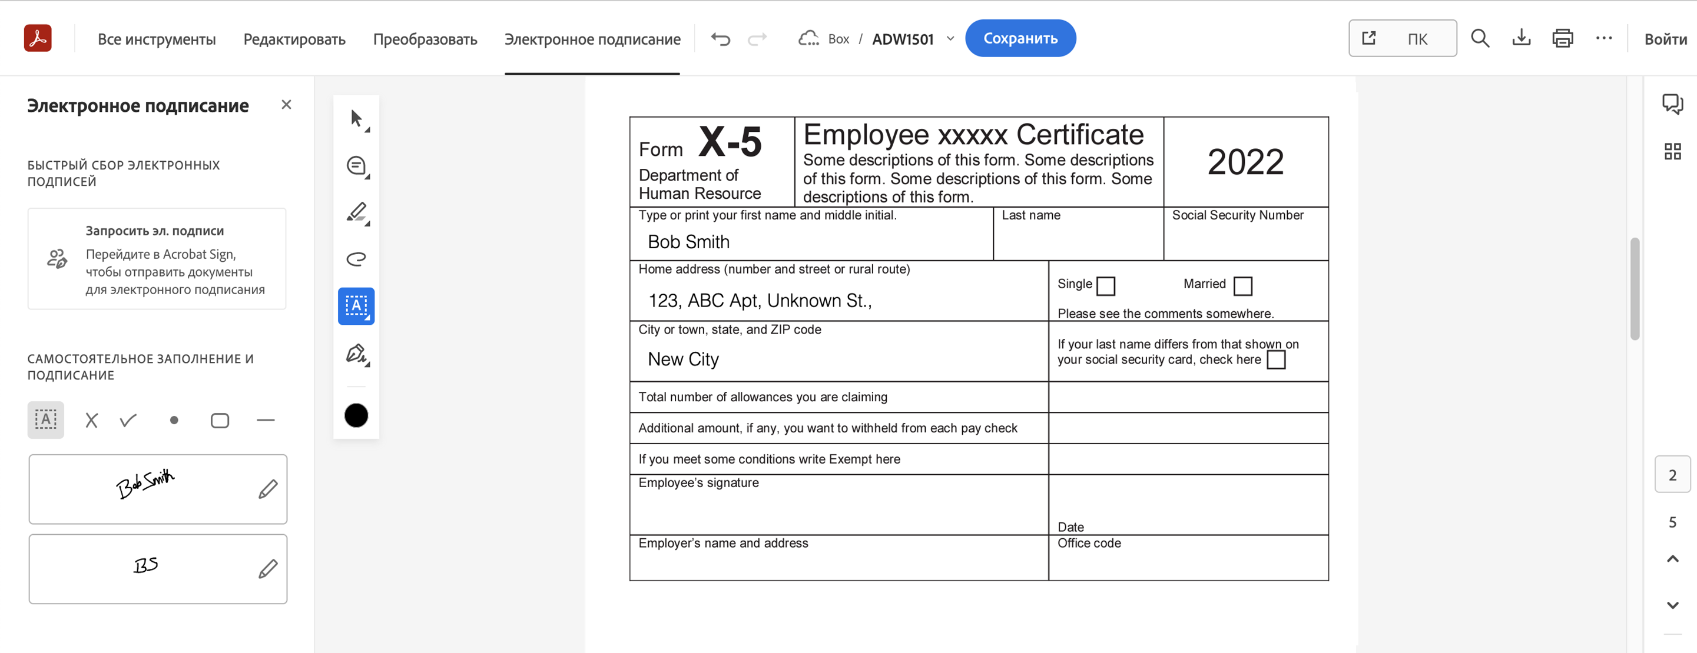Image resolution: width=1697 pixels, height=653 pixels.
Task: Click the Employer's name and address field
Action: pyautogui.click(x=838, y=558)
